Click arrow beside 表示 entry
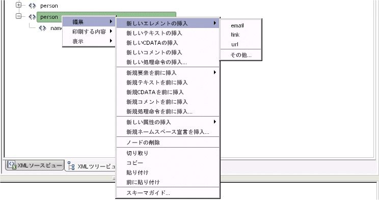 point(111,41)
